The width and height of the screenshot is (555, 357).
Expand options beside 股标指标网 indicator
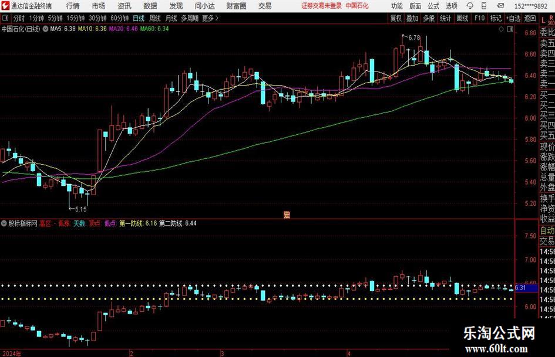click(4, 223)
